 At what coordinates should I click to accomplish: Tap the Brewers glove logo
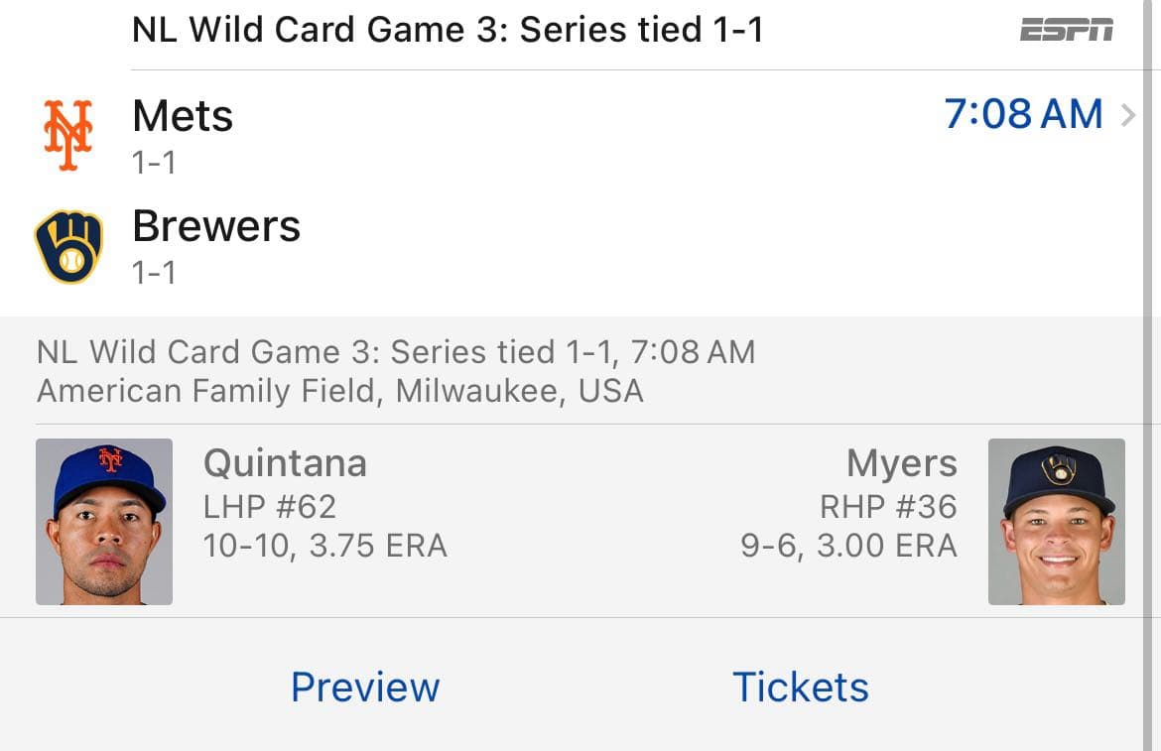click(68, 246)
